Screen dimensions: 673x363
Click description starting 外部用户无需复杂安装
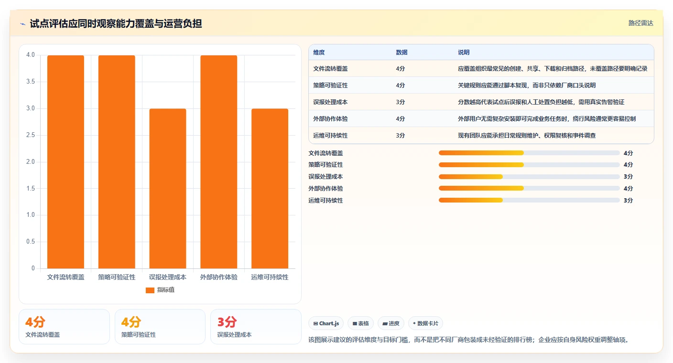pos(547,119)
